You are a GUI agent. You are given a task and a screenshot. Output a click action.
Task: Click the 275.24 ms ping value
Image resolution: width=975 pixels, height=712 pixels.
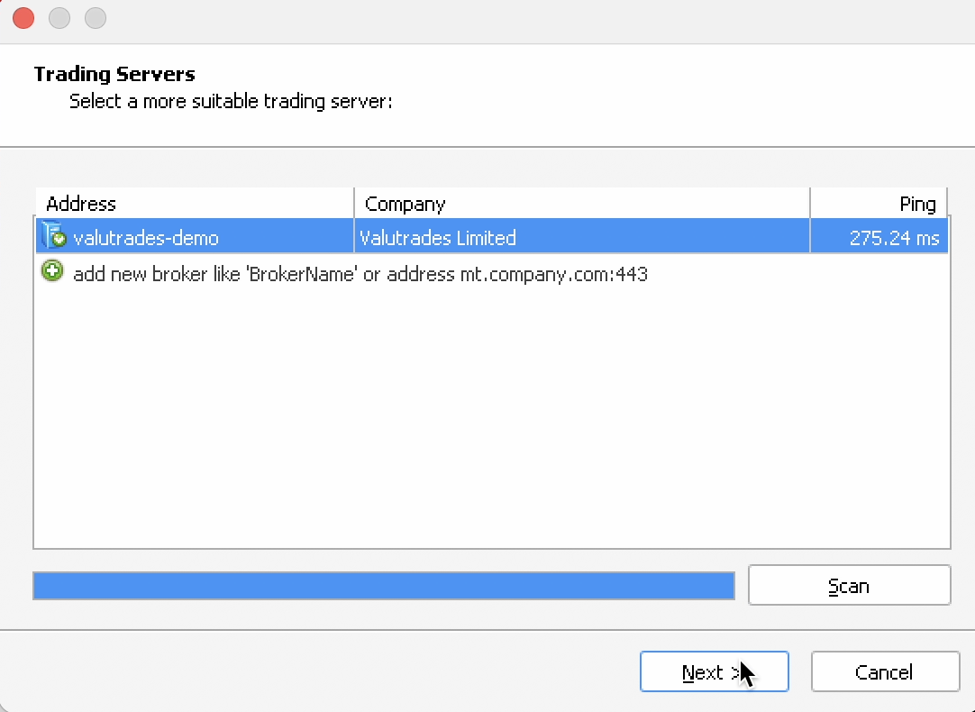point(894,238)
